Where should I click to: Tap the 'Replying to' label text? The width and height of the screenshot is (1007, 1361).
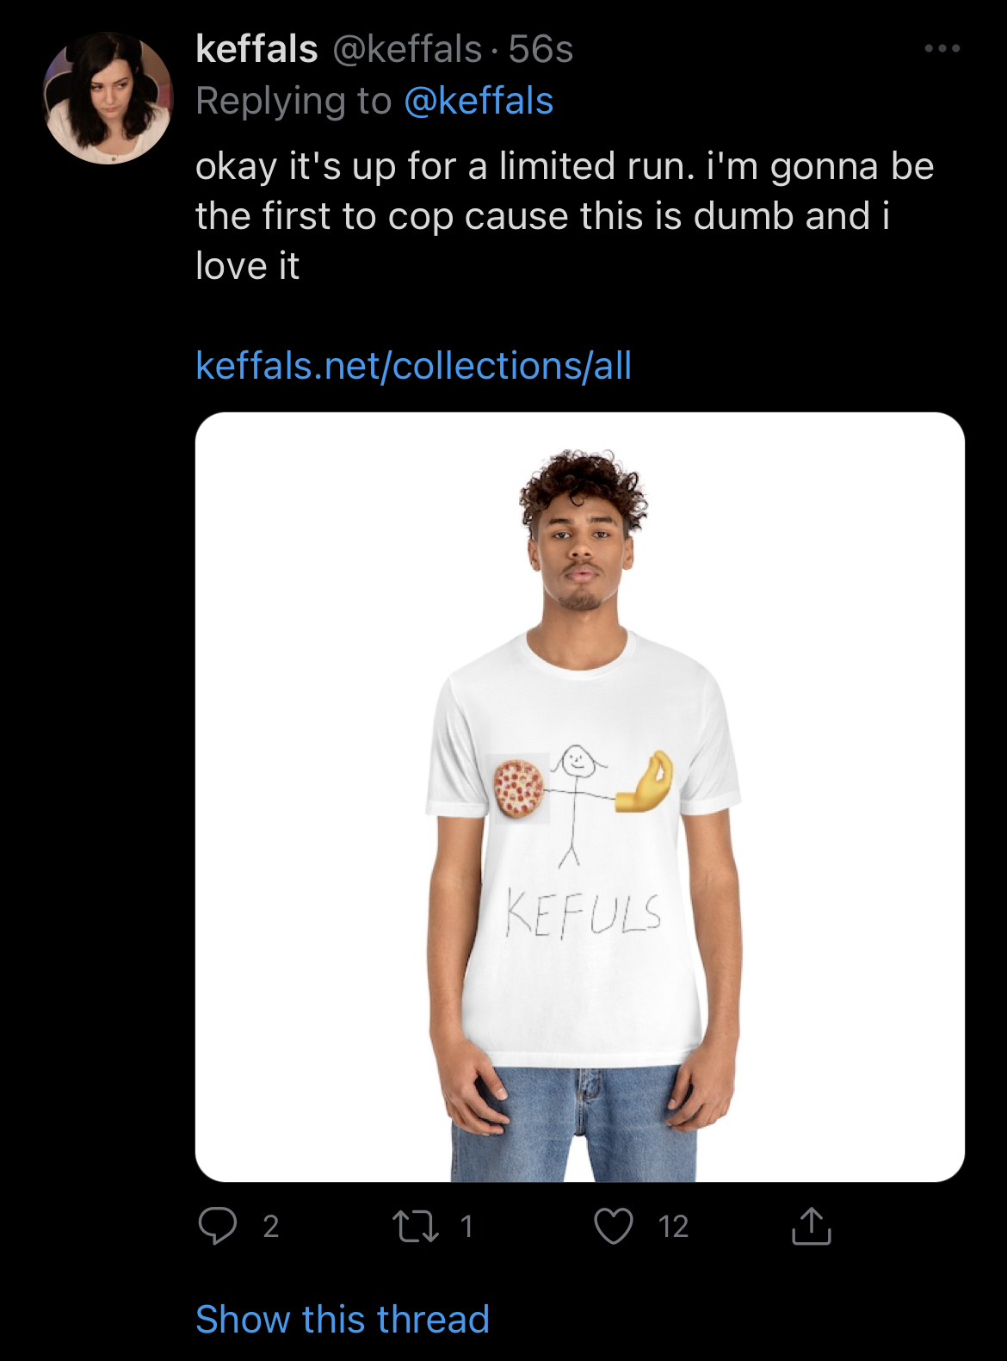click(293, 101)
